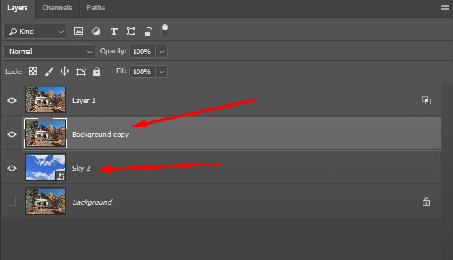Toggle layer filtering on or off
The width and height of the screenshot is (453, 260).
[x=165, y=31]
